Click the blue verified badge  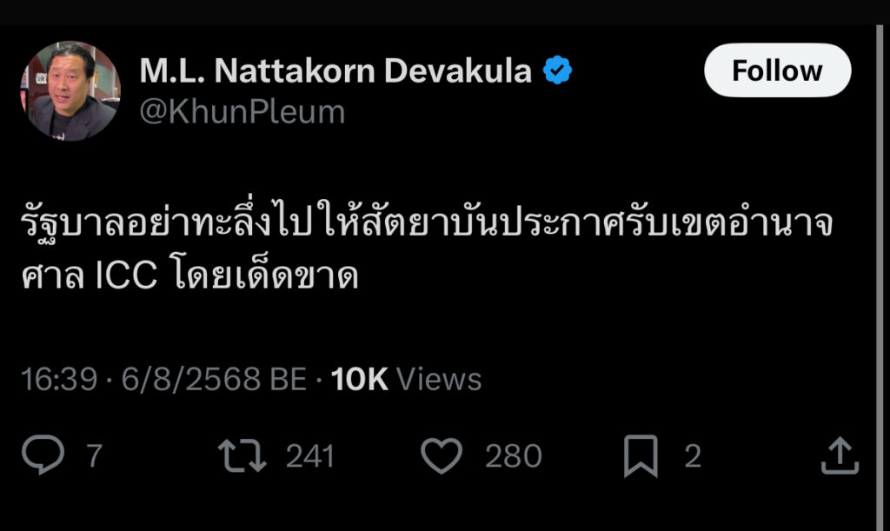coord(557,70)
